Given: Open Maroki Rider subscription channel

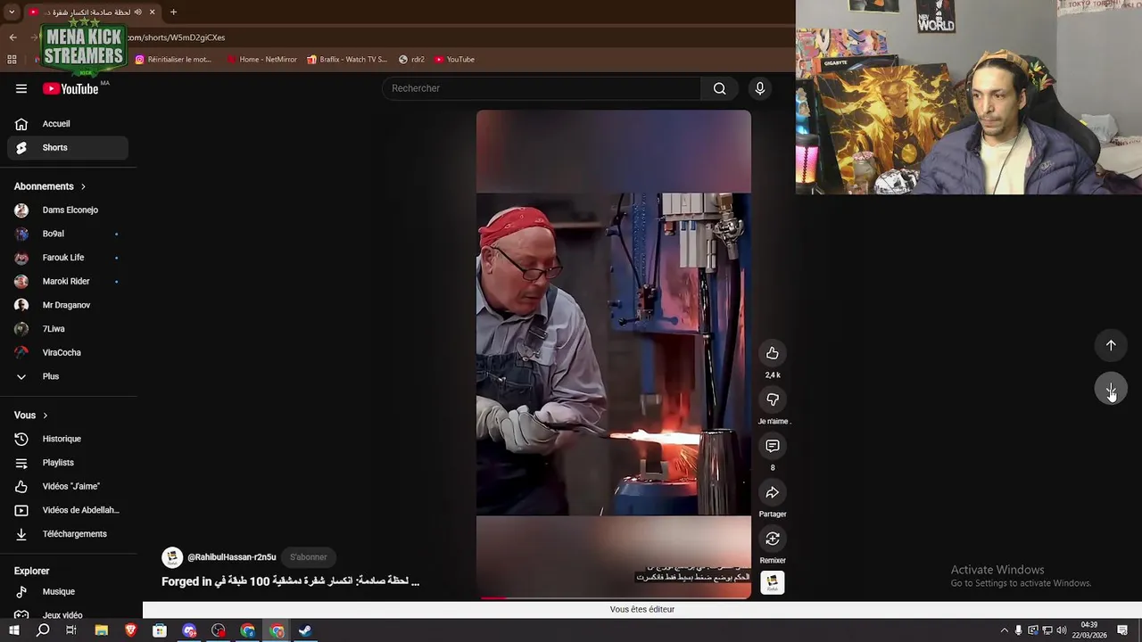Looking at the screenshot, I should 68,281.
